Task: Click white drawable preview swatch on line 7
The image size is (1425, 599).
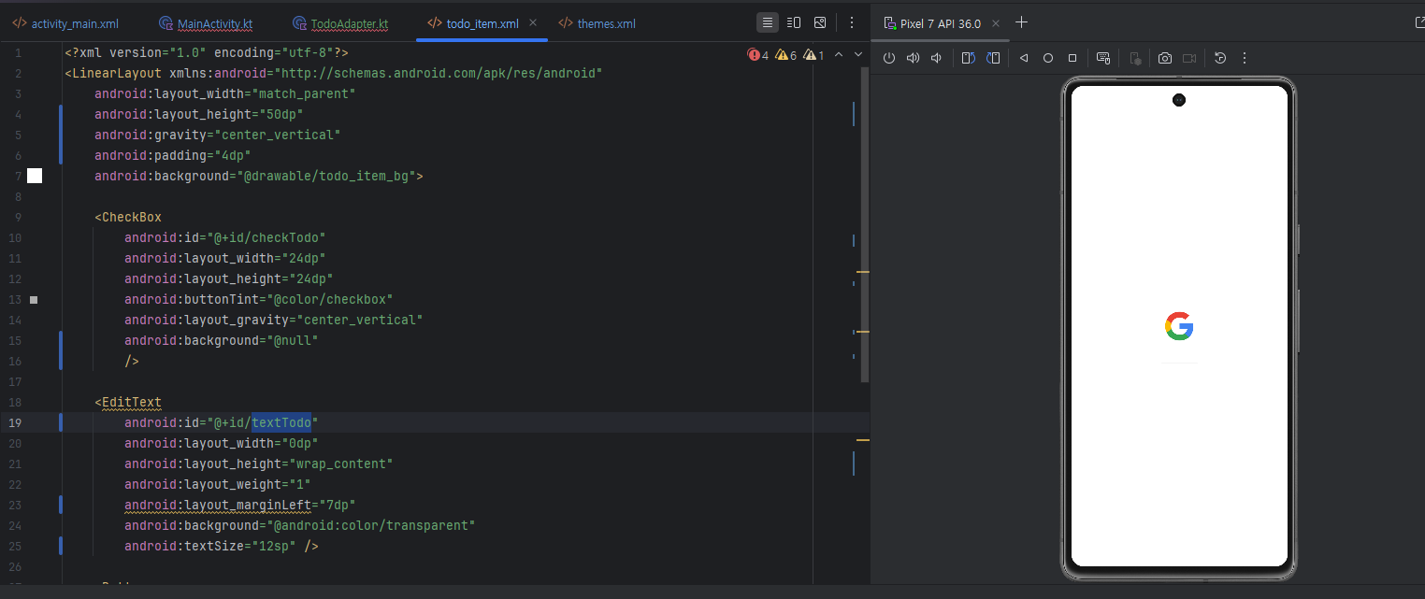Action: [35, 176]
